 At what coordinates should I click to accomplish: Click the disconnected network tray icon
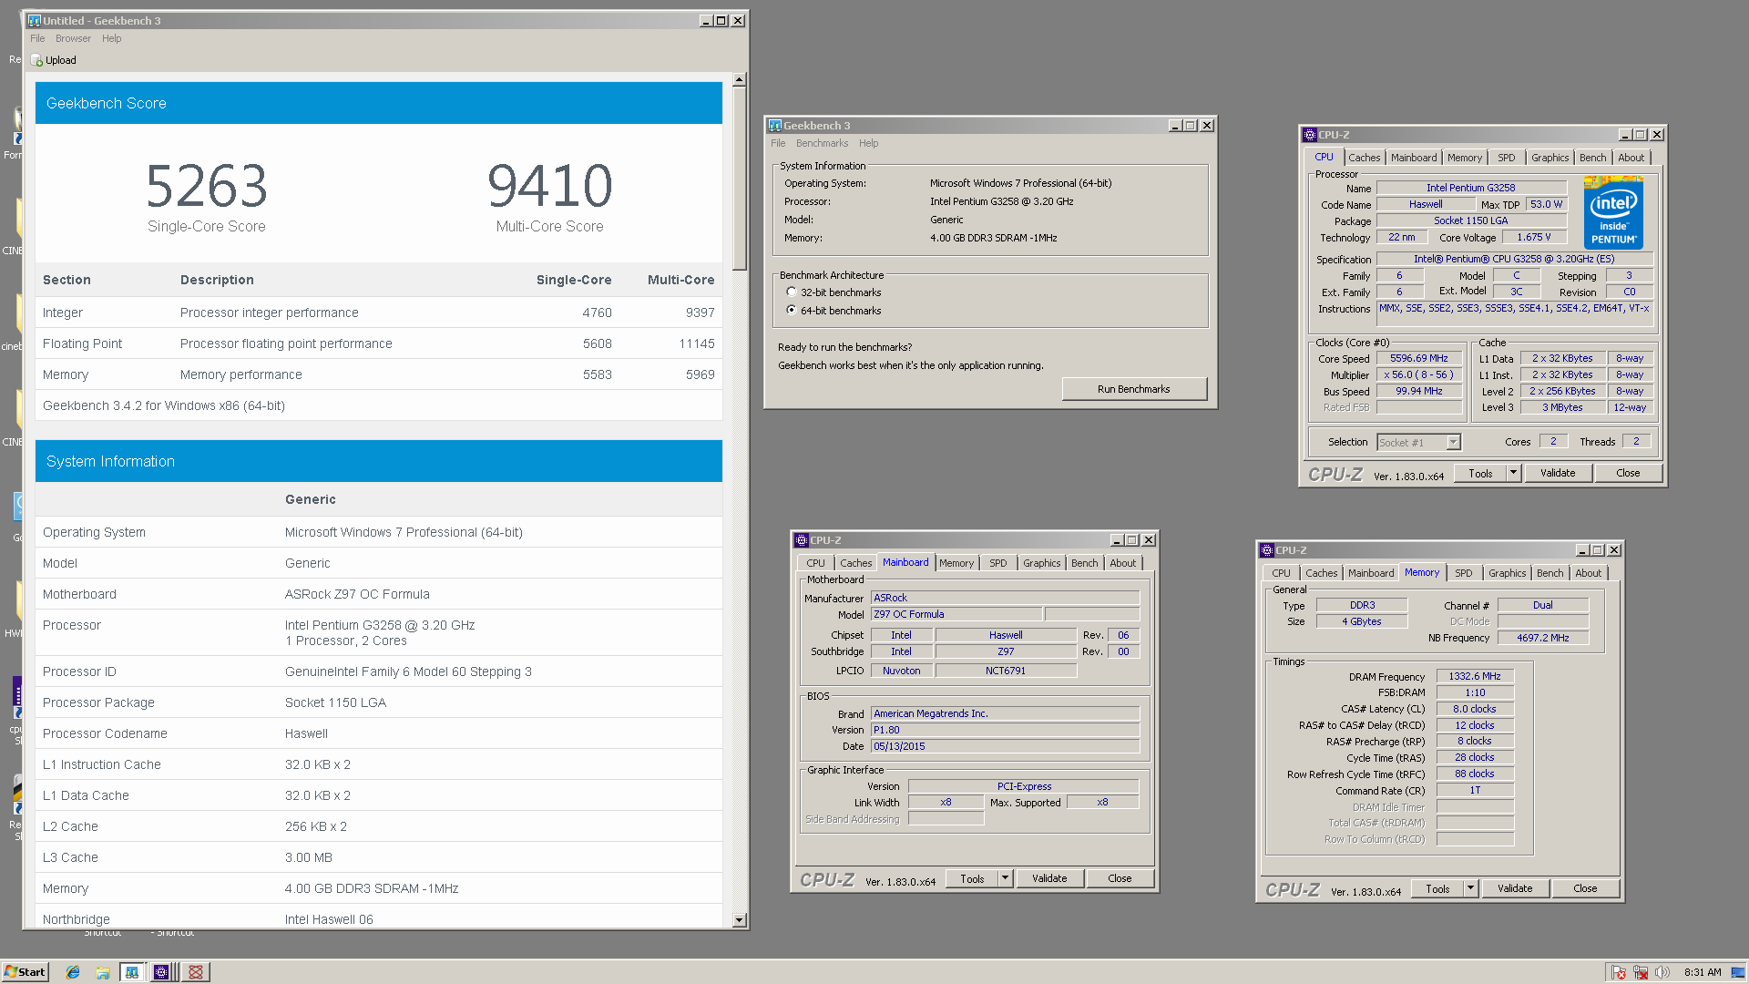pyautogui.click(x=1641, y=972)
